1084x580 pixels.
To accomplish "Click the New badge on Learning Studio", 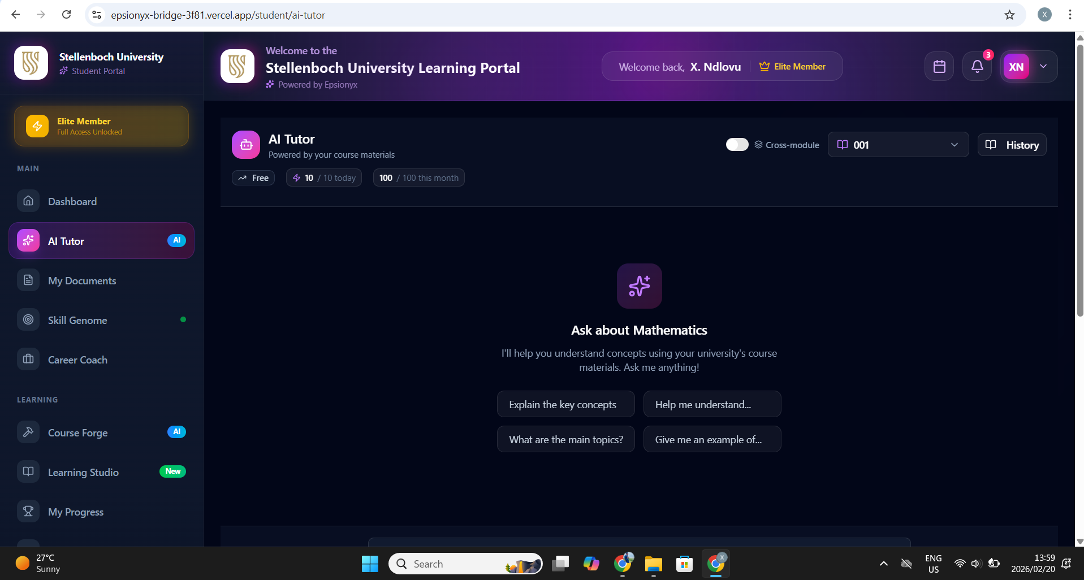I will tap(173, 471).
